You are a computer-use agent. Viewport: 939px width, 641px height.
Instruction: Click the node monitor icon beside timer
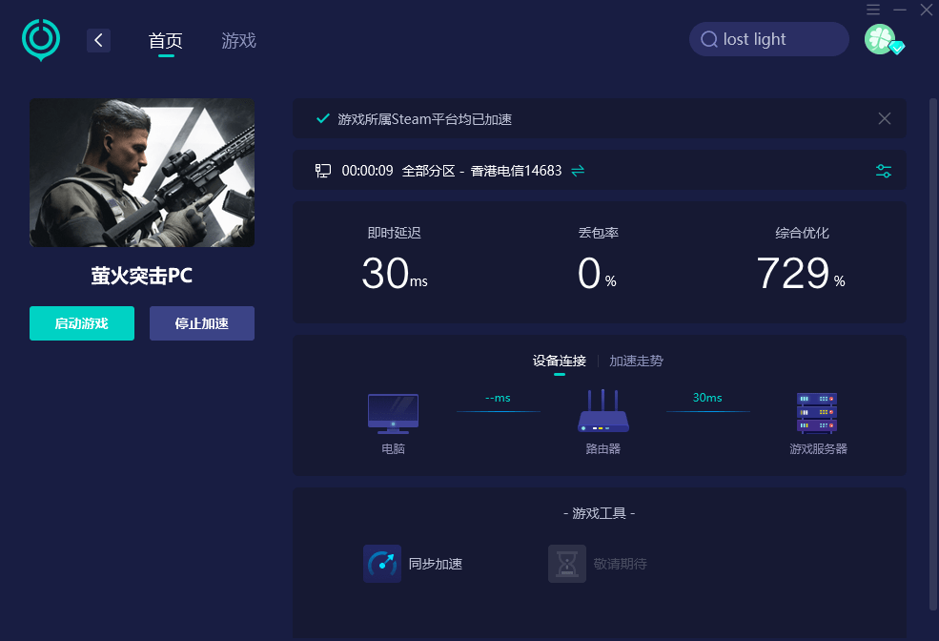click(x=323, y=171)
